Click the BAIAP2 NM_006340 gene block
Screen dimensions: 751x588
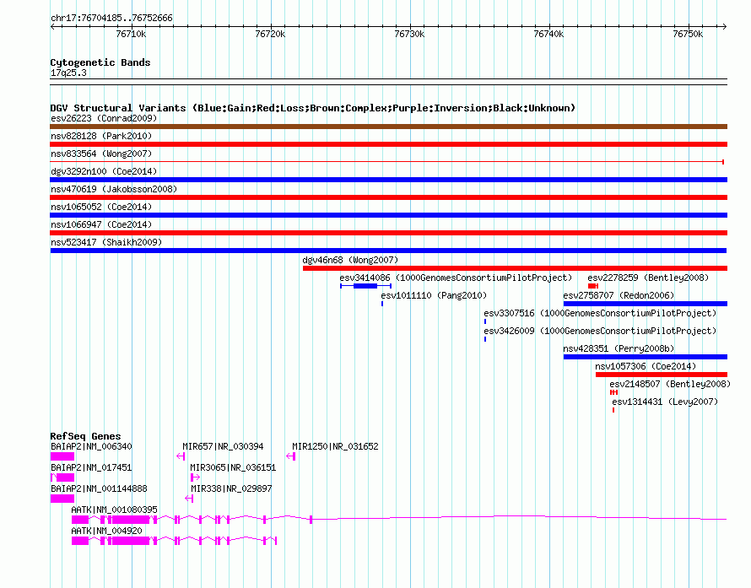click(62, 456)
